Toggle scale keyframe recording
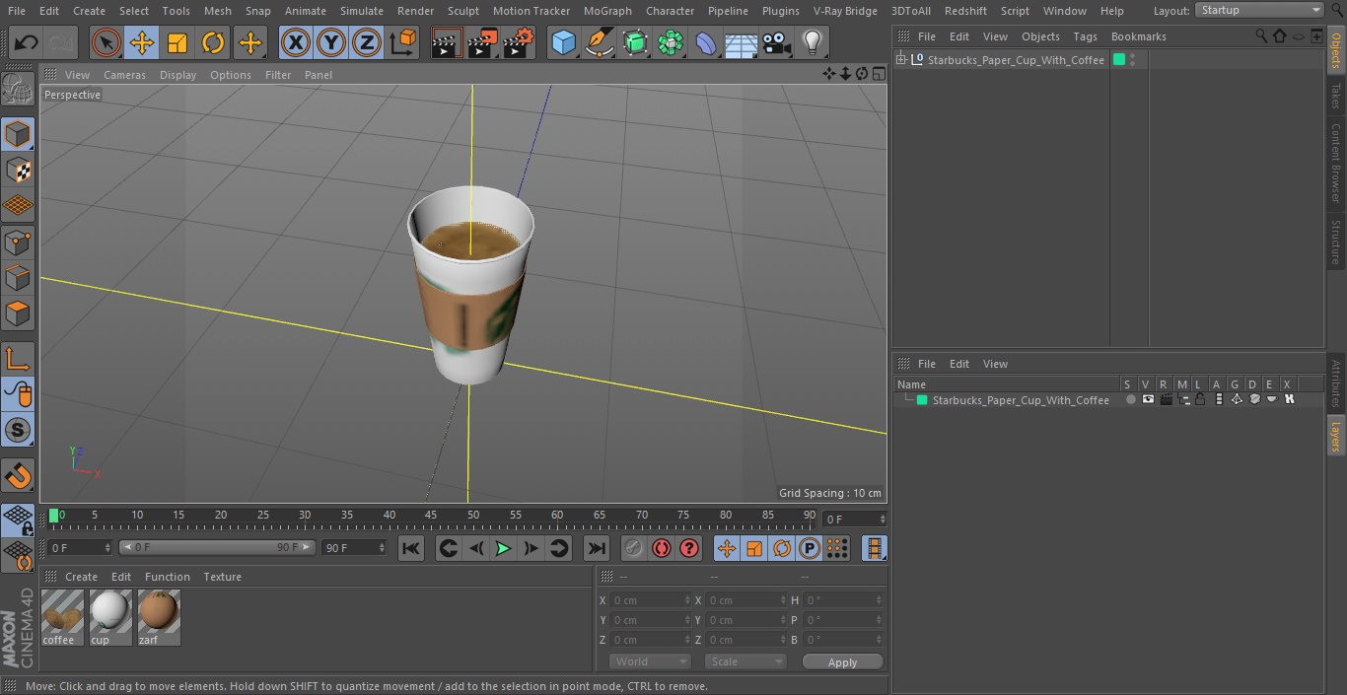The image size is (1347, 695). tap(754, 548)
